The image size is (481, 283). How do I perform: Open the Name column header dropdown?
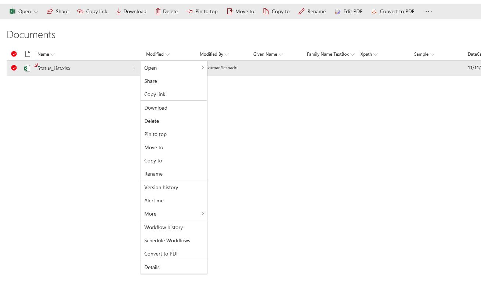(x=53, y=54)
